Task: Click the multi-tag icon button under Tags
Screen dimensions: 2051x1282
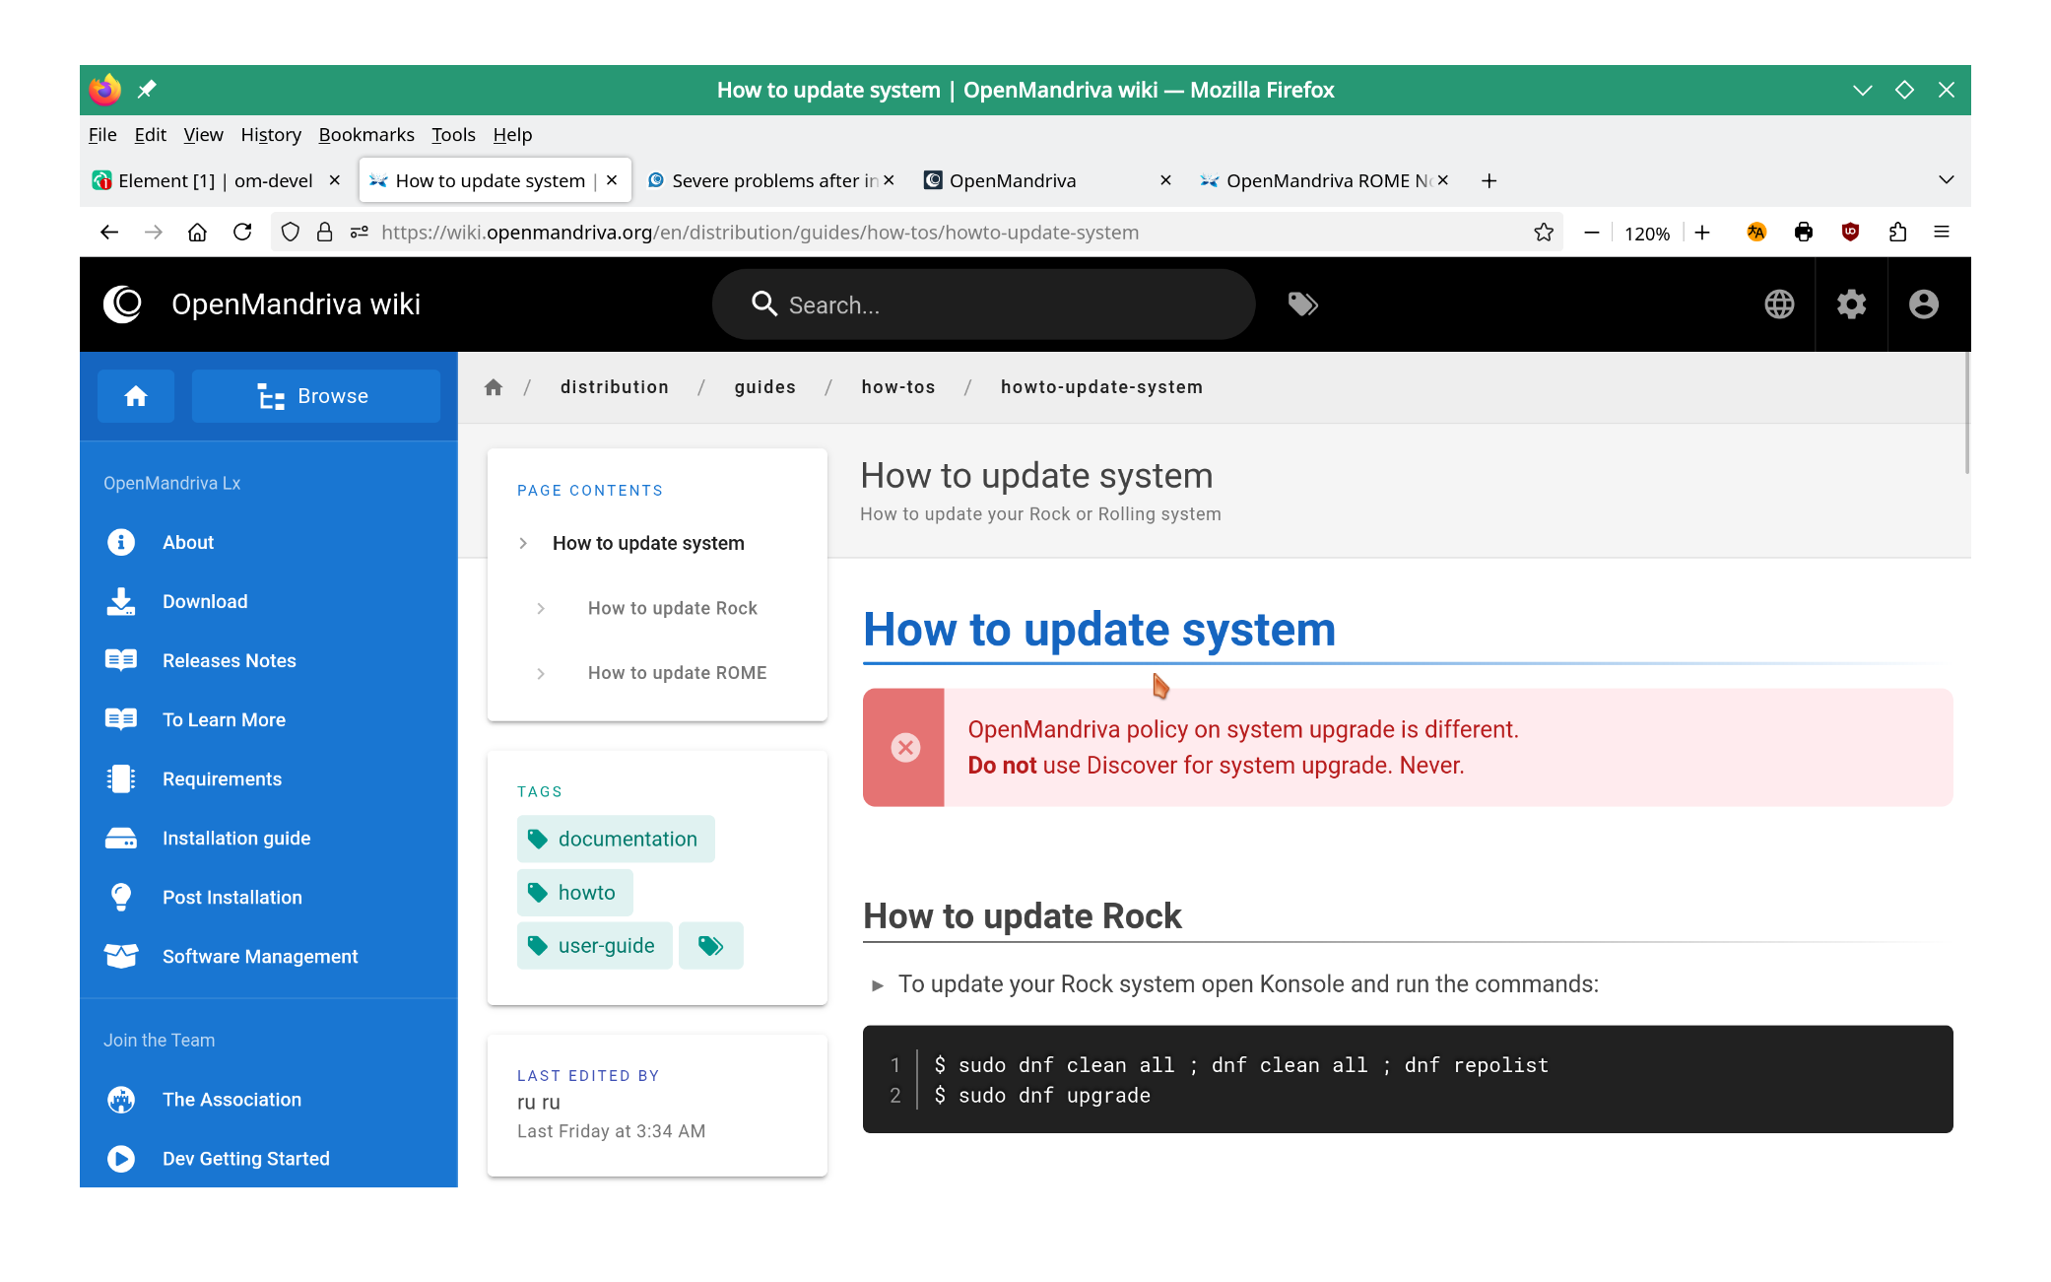Action: [x=710, y=946]
